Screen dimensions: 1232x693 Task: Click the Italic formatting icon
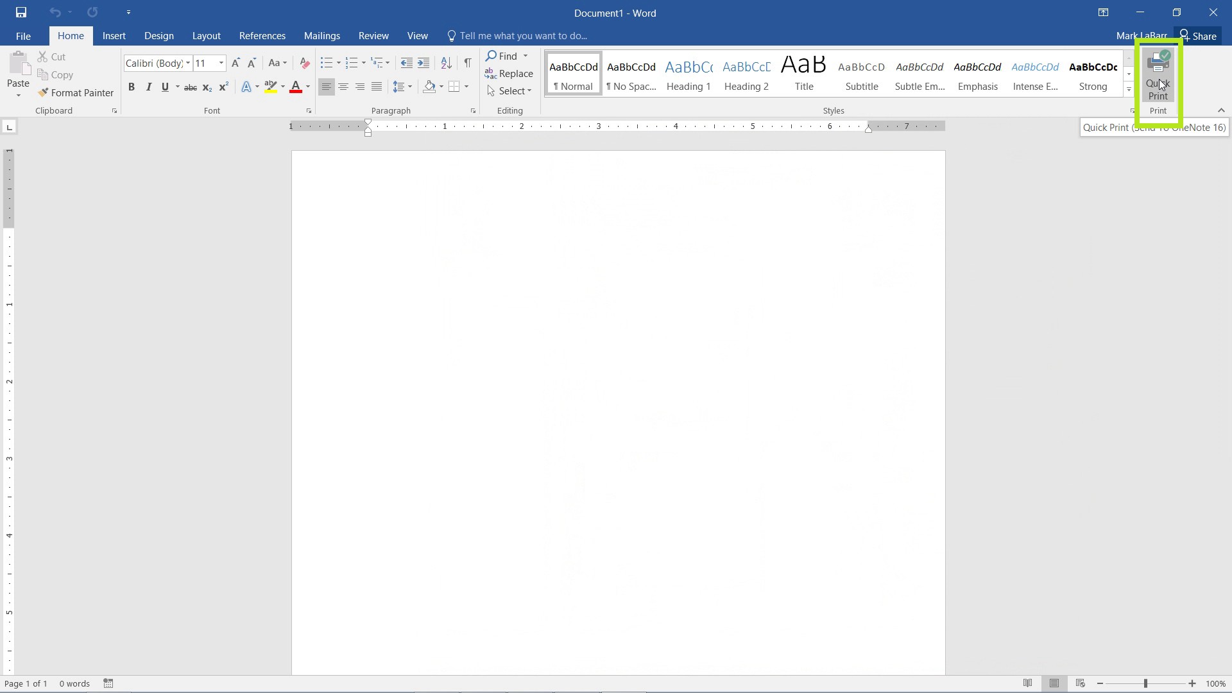click(x=148, y=87)
